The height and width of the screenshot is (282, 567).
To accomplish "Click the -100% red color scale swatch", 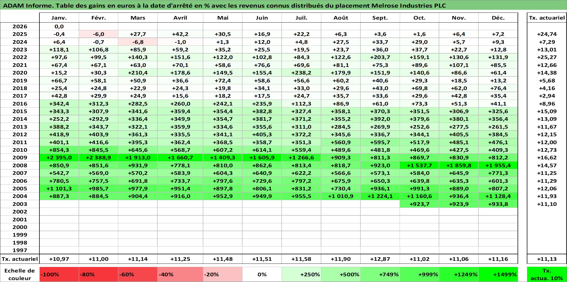I will [x=59, y=274].
